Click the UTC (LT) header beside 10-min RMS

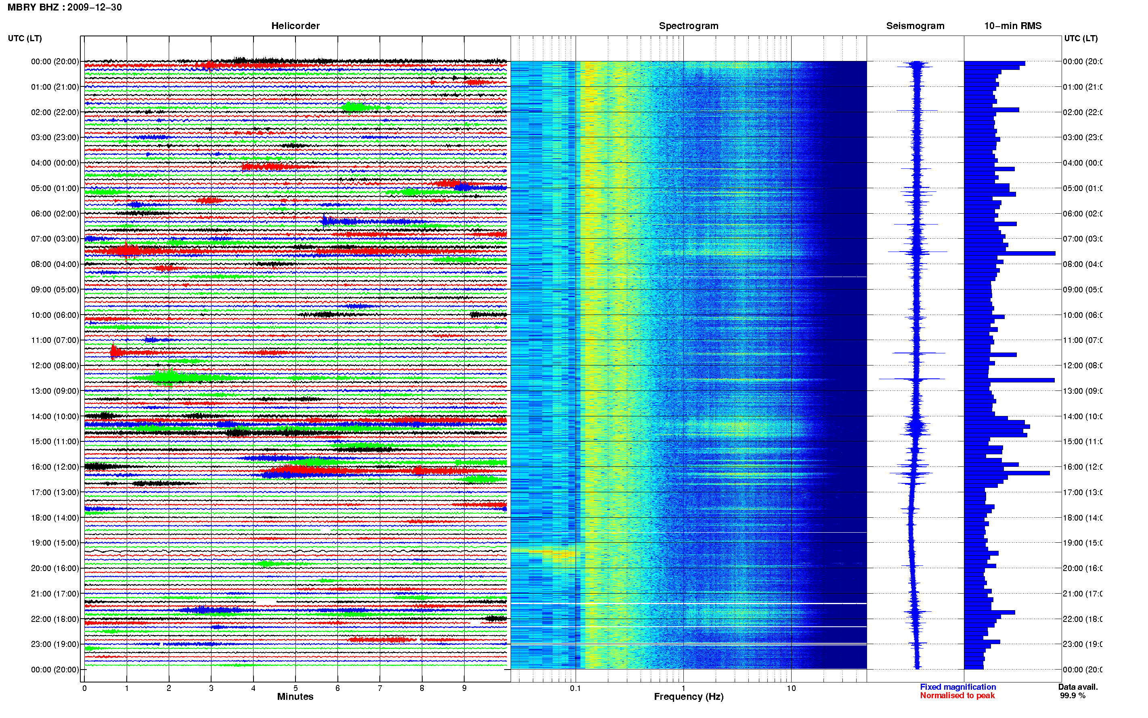tap(1081, 38)
